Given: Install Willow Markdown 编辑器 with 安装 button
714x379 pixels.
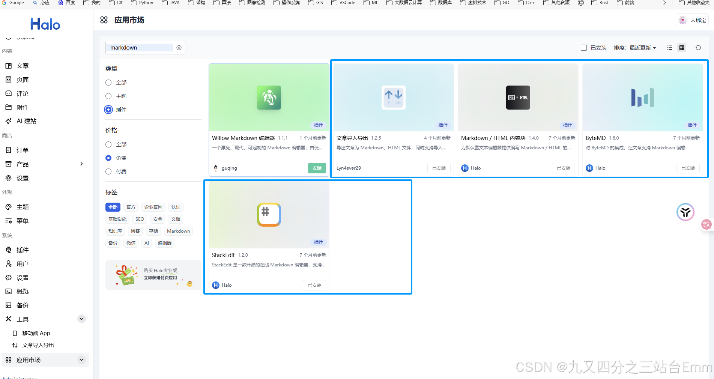Looking at the screenshot, I should tap(317, 168).
